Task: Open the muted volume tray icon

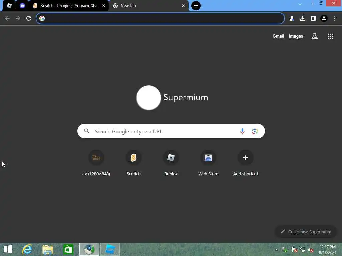Action: pyautogui.click(x=311, y=250)
